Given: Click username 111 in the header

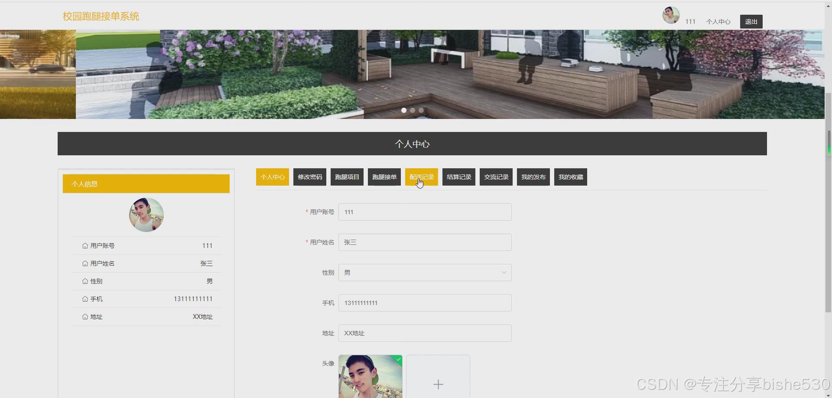Looking at the screenshot, I should coord(690,22).
